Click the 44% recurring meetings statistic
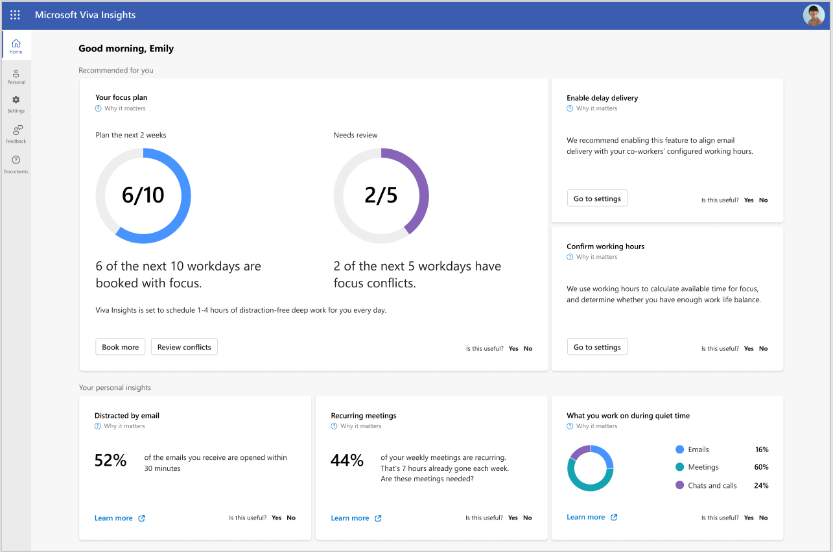 [x=347, y=461]
